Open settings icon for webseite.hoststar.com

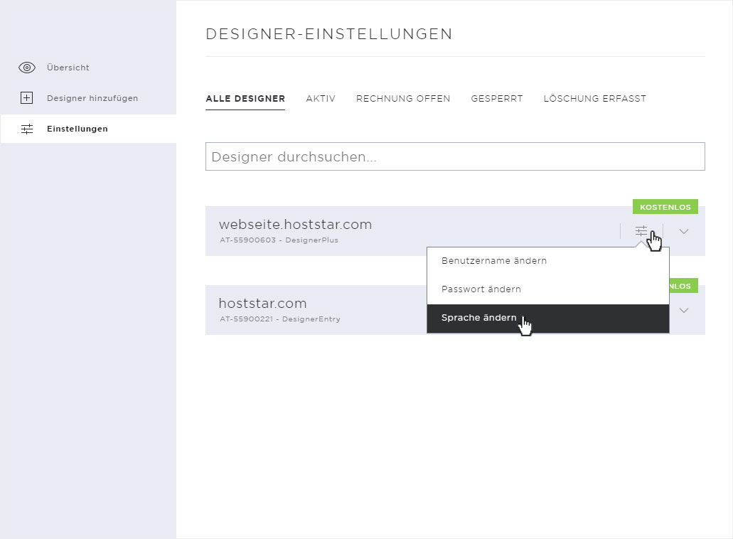click(641, 231)
